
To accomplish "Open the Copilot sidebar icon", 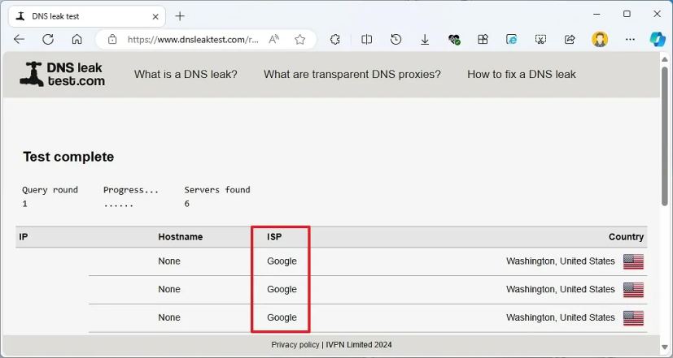I will (658, 40).
